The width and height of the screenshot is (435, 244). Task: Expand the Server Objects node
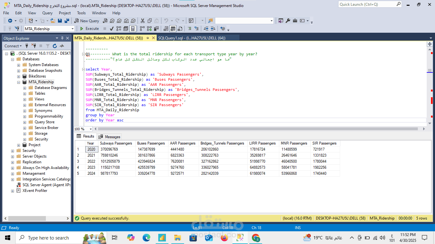click(x=12, y=156)
